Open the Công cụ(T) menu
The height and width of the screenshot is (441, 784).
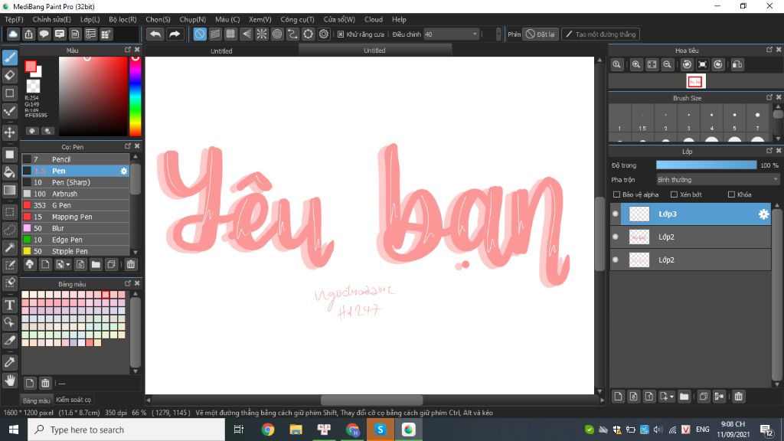tap(297, 19)
